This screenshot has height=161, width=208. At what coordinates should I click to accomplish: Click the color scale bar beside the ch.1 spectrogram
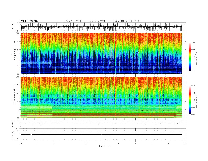190,57
